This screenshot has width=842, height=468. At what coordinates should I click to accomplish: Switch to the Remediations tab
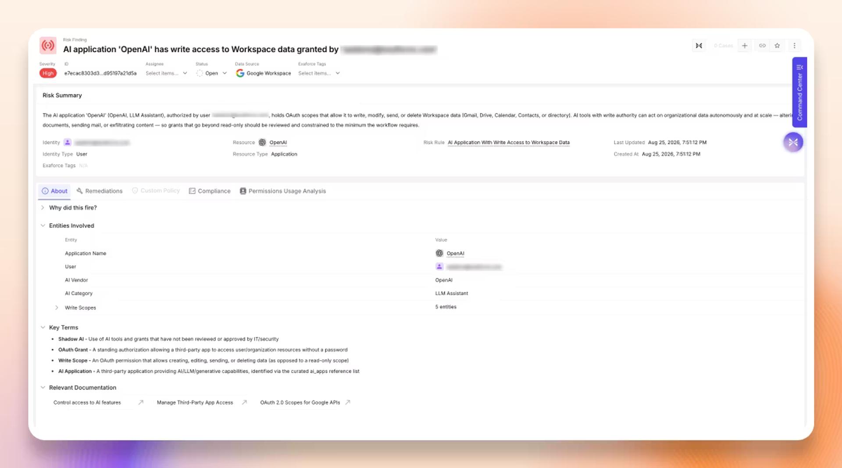99,191
